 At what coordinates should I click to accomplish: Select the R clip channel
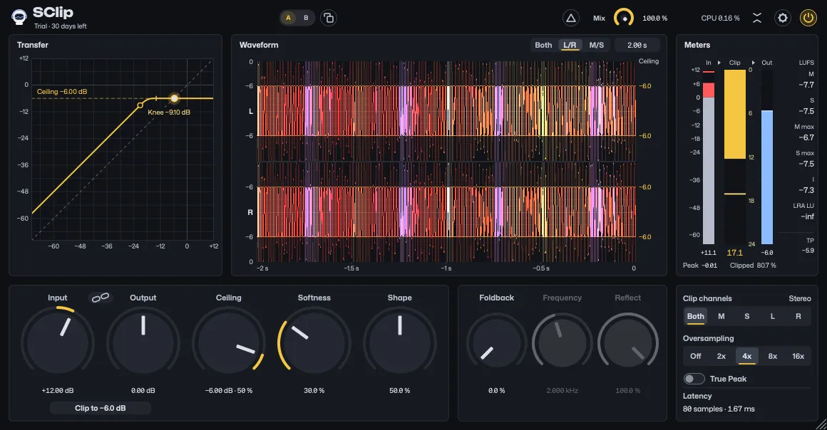pos(798,316)
